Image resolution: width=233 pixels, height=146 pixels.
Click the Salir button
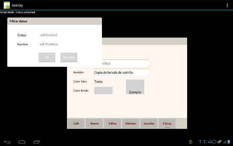click(76, 123)
